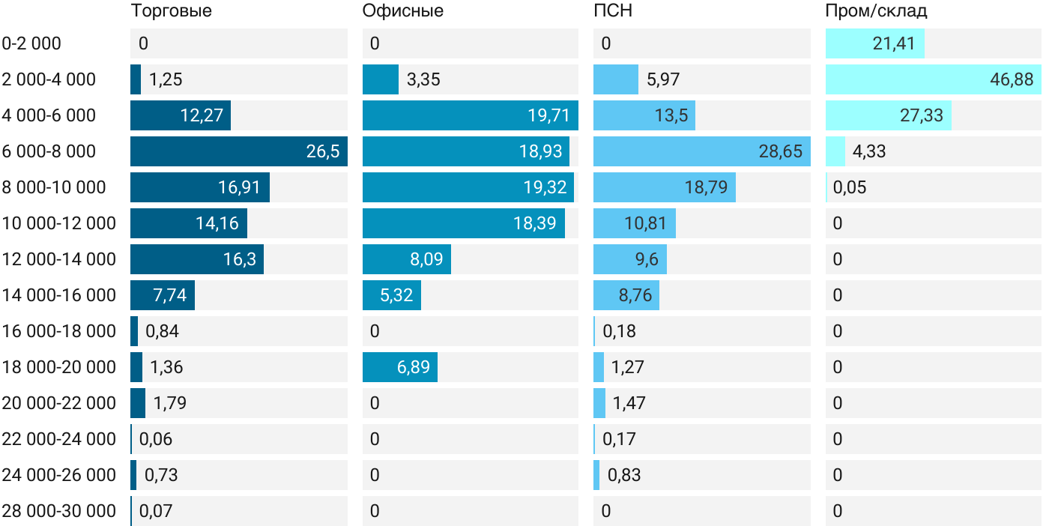Viewport: 1049px width, 526px height.
Task: Click the 4,33 value in Пром/склад
Action: click(869, 151)
